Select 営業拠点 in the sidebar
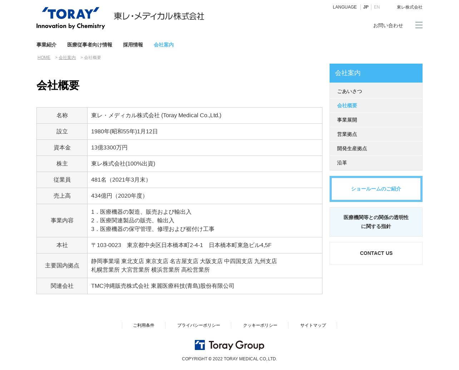Viewport: 459px width, 370px height. 376,134
